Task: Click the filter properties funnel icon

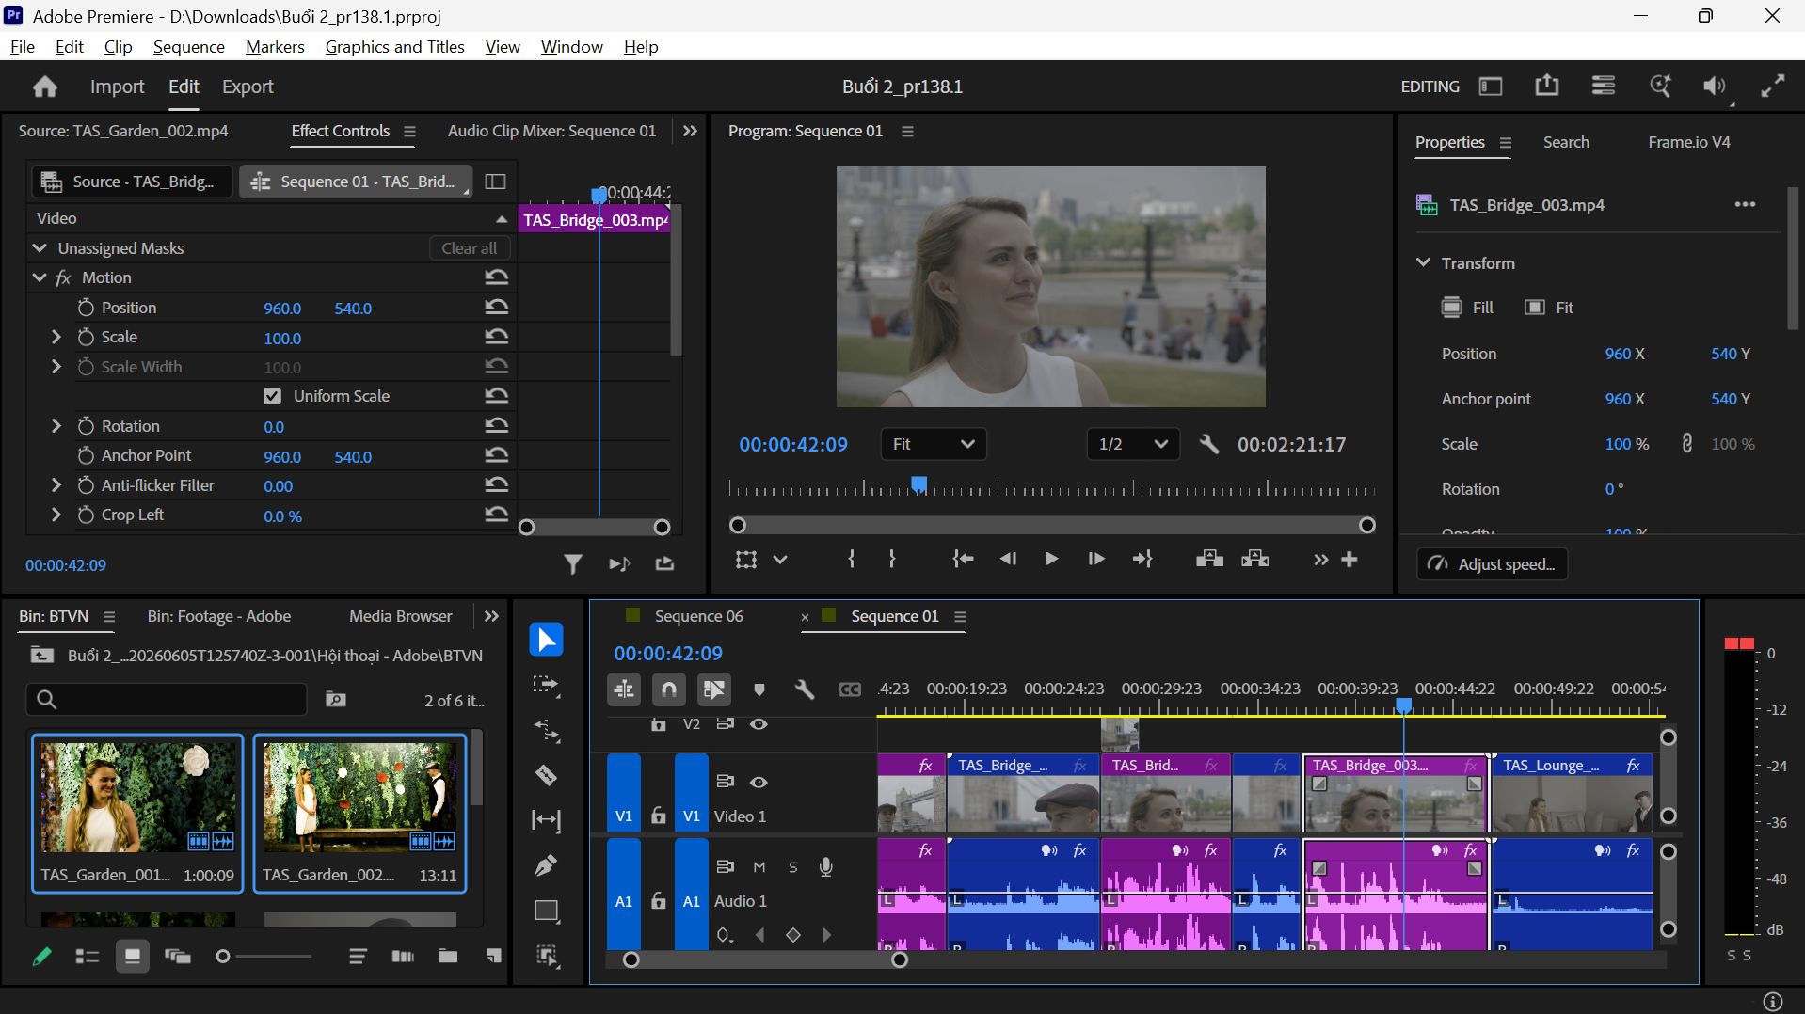Action: [572, 564]
